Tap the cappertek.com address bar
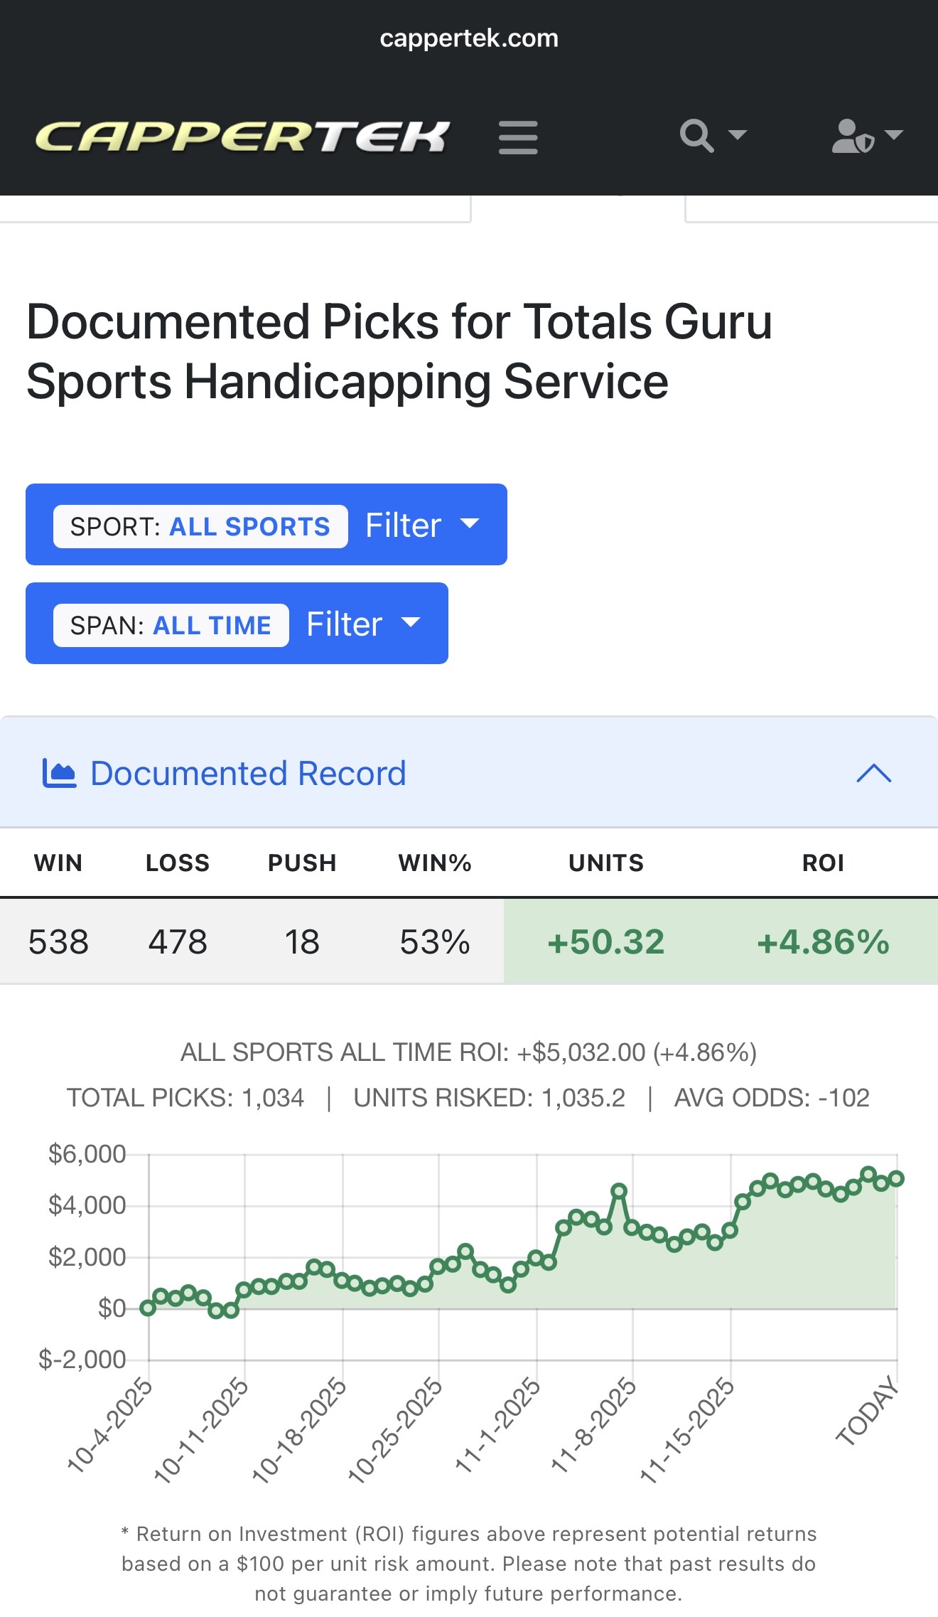 [469, 38]
